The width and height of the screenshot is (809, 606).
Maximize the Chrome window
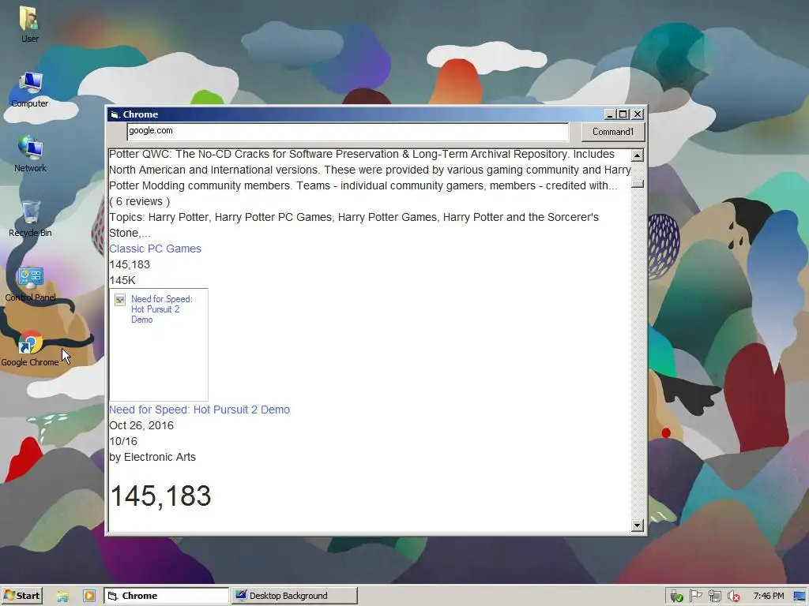tap(623, 114)
